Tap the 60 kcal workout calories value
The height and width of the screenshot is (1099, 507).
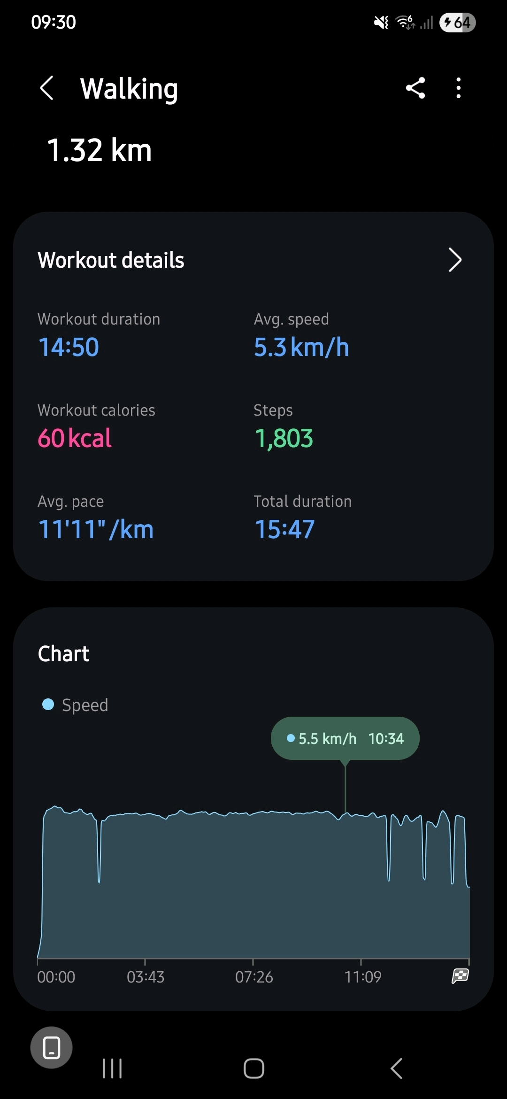75,438
